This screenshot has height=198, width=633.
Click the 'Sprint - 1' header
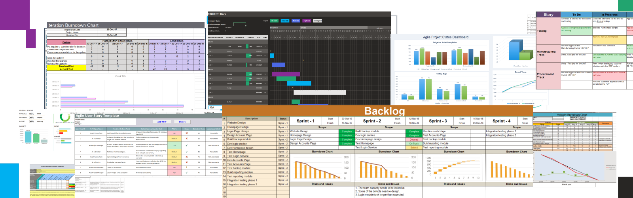[x=305, y=121]
